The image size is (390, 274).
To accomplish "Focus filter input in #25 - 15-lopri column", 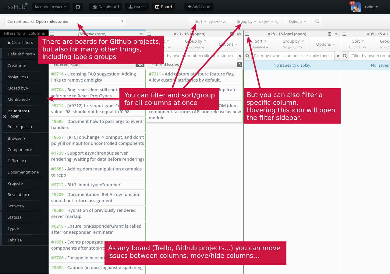I will 293,56.
